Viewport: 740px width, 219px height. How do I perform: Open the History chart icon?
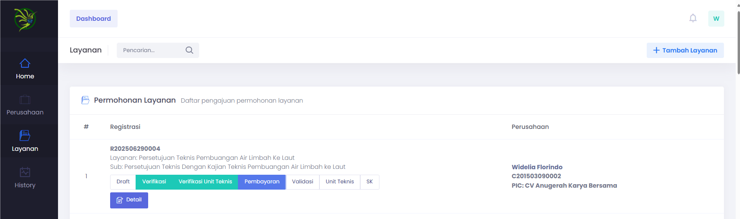click(x=25, y=172)
